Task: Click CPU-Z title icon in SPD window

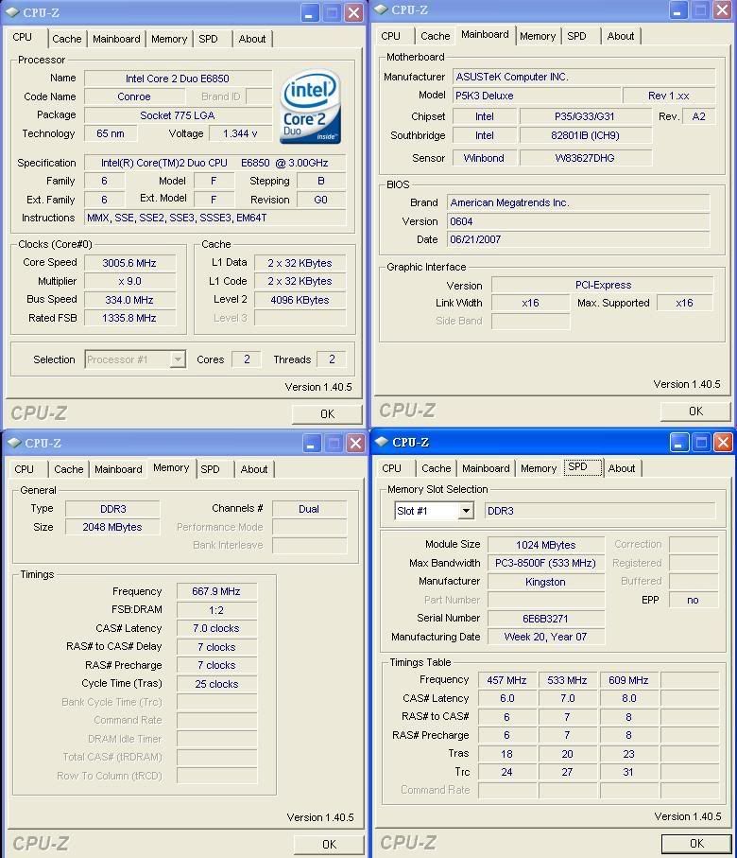Action: point(382,442)
